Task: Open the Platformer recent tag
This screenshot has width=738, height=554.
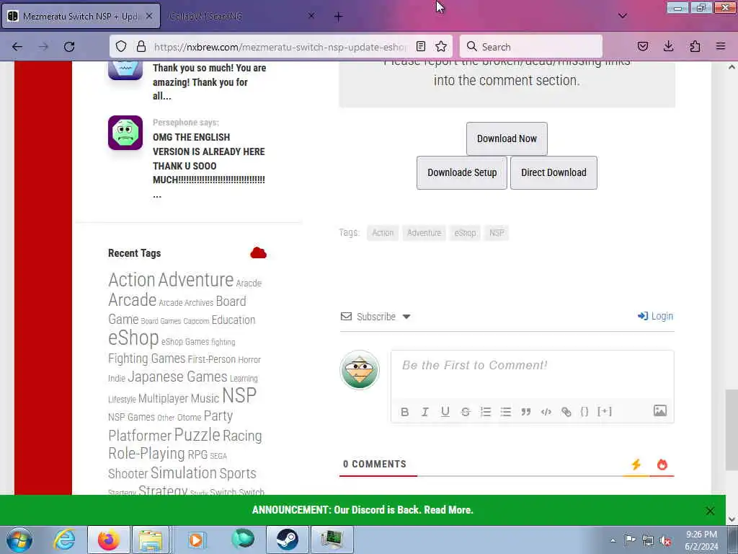Action: click(140, 435)
